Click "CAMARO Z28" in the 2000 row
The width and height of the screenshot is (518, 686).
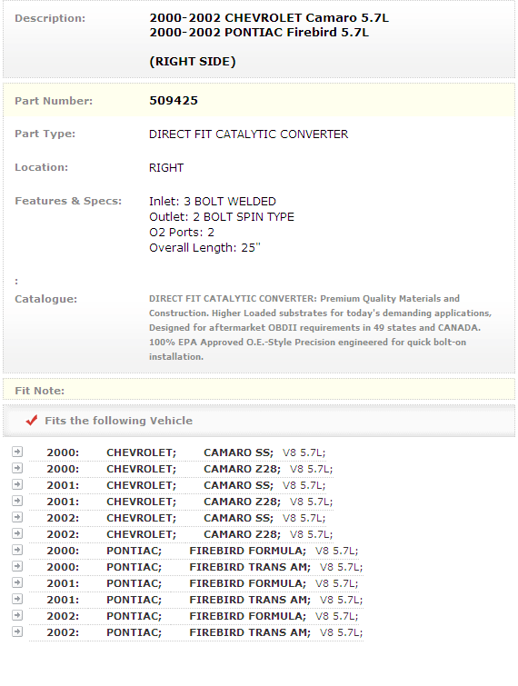(x=242, y=469)
